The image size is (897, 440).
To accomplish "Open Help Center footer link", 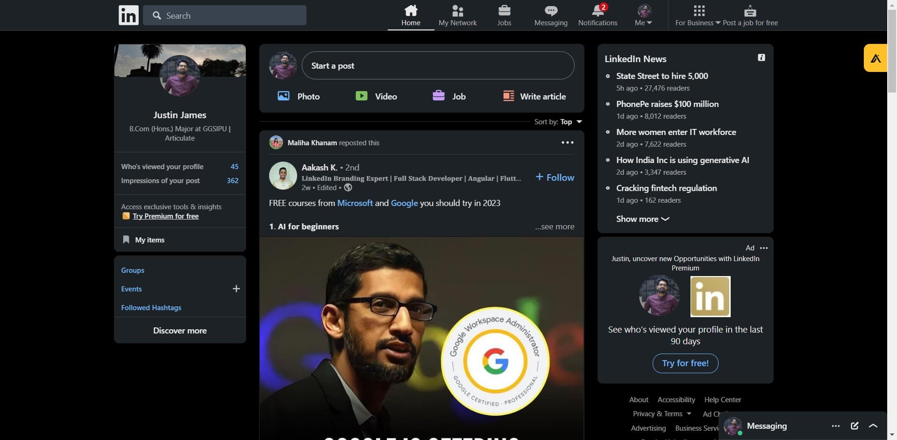I will 722,400.
